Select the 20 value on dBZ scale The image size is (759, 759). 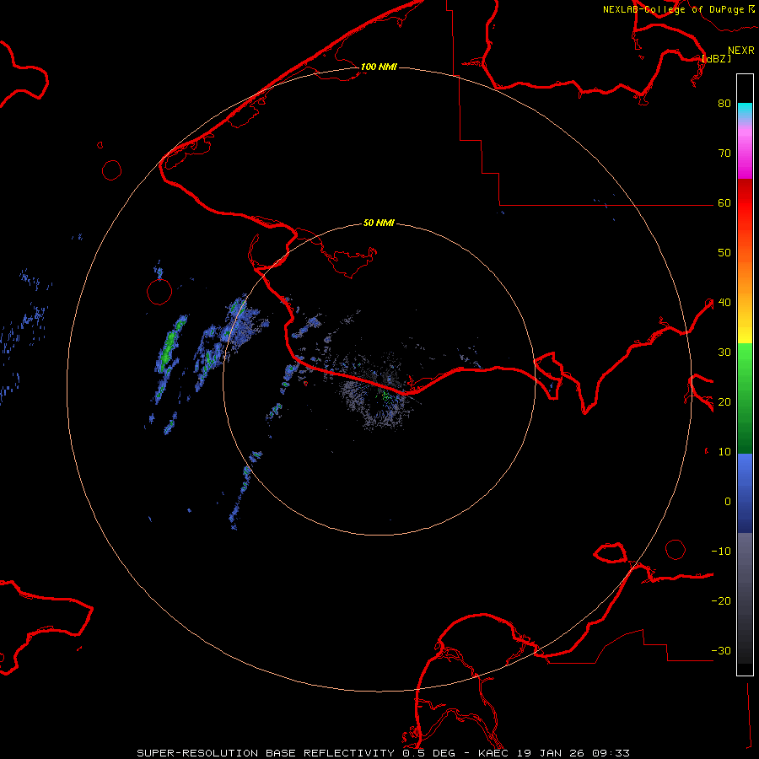(x=724, y=401)
